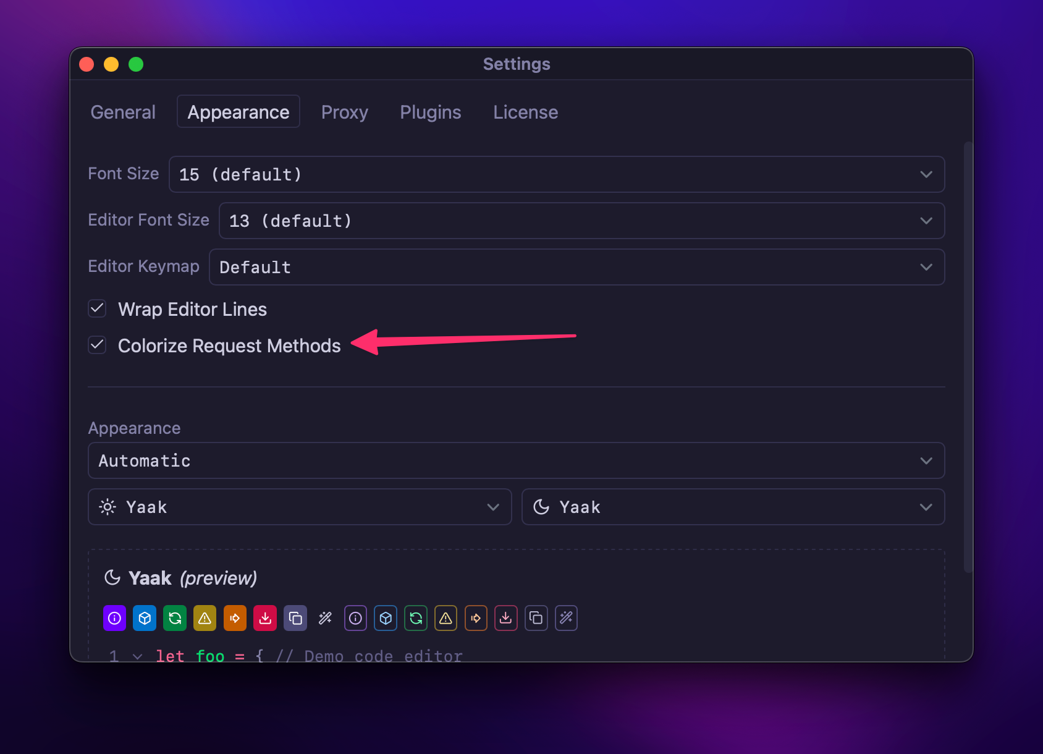The image size is (1043, 754).
Task: Click the solid blue cube icon button
Action: tap(145, 618)
